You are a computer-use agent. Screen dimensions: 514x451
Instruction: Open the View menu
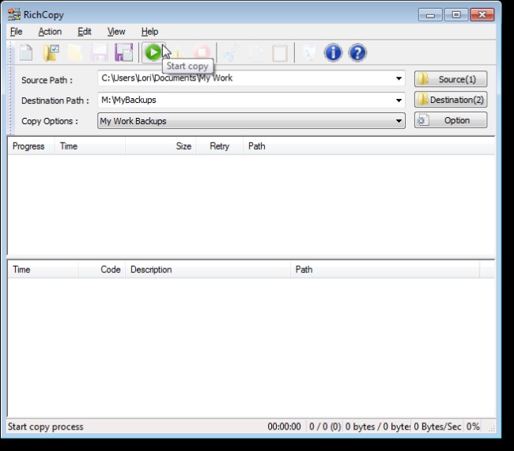(x=116, y=32)
